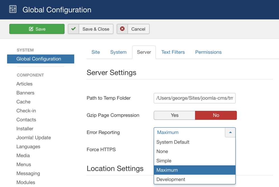The width and height of the screenshot is (279, 187).
Task: Navigate to Joomla! Update in the sidebar
Action: 33,138
